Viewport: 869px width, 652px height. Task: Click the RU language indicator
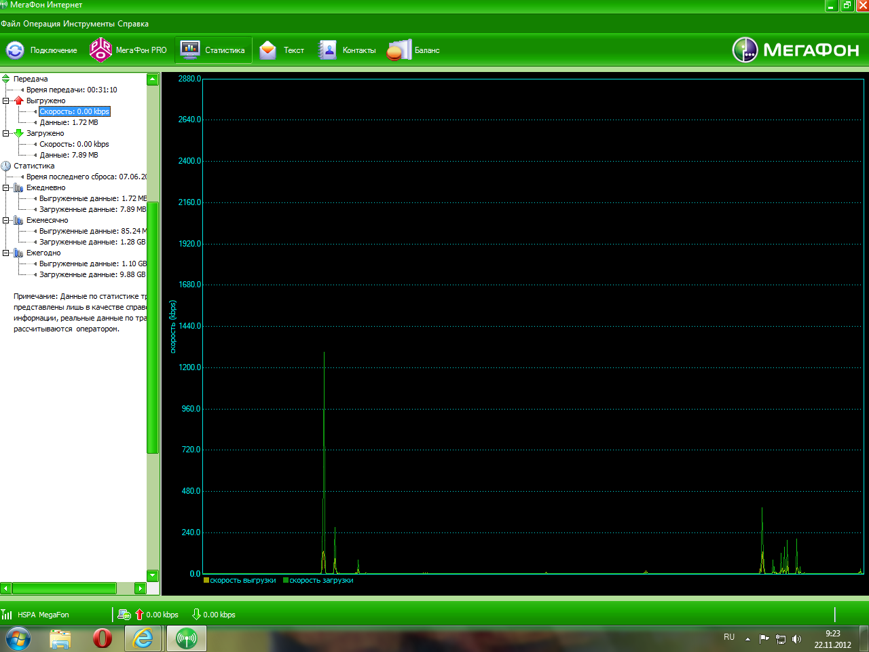pos(729,637)
